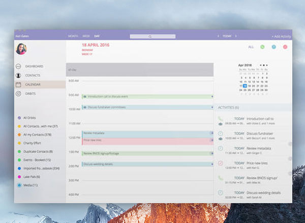Jump to Today button
305x223 pixels.
click(x=227, y=36)
